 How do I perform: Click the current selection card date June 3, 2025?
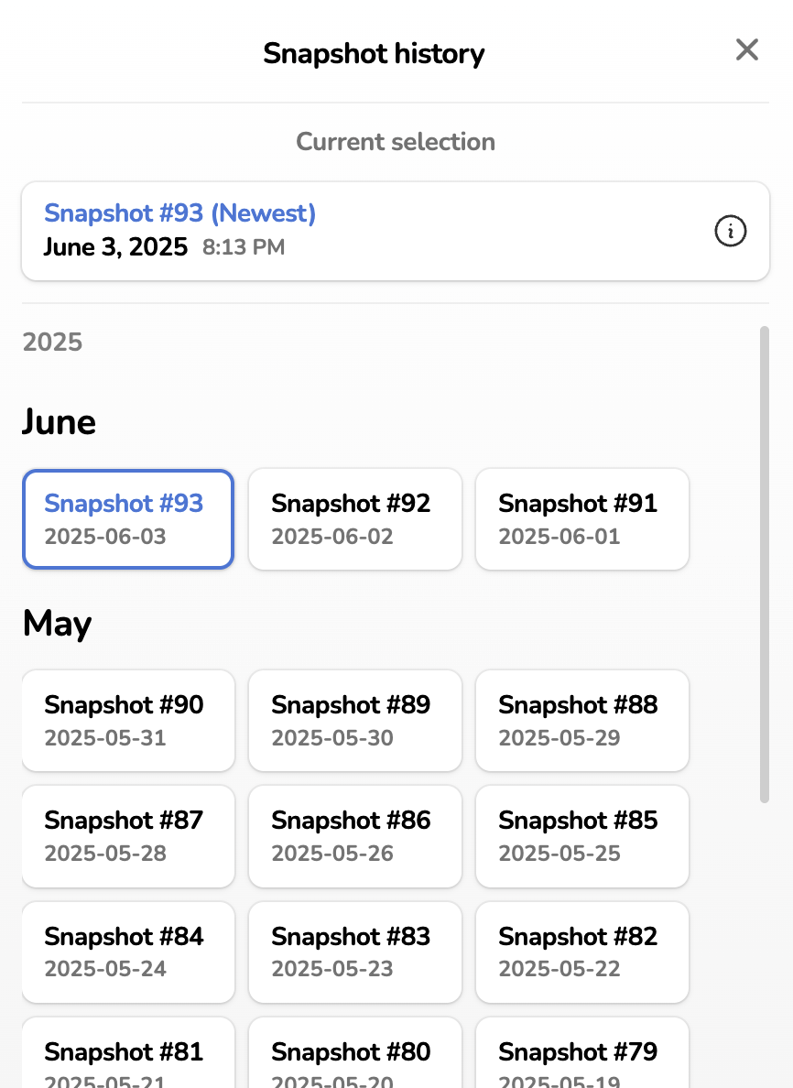point(115,246)
